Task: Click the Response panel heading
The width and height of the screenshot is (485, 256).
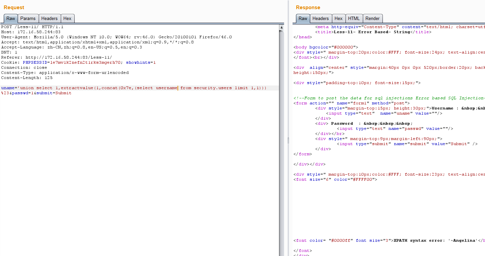Action: tap(308, 7)
